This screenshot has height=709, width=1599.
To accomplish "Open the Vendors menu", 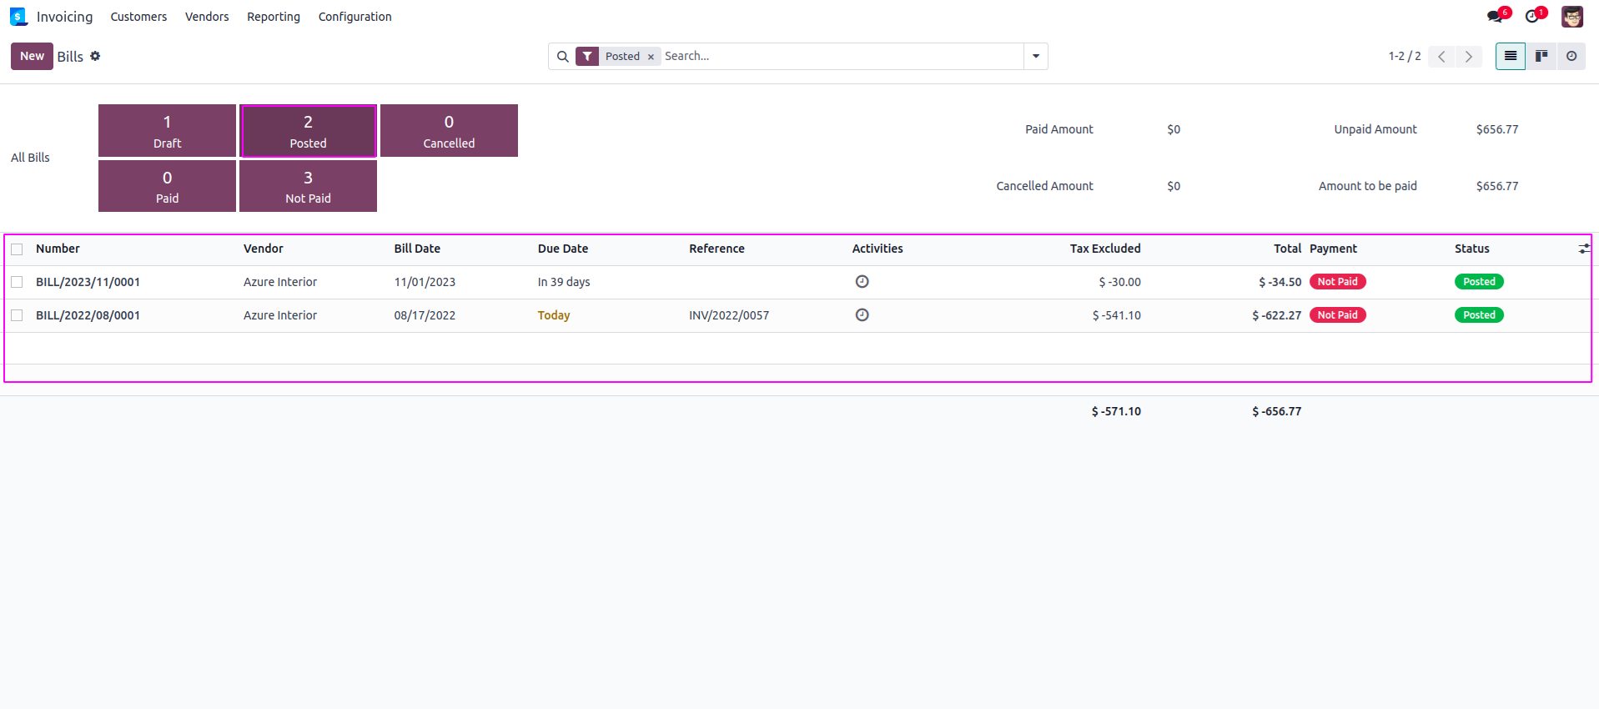I will [207, 17].
